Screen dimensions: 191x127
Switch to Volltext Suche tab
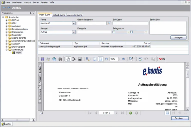point(59,15)
